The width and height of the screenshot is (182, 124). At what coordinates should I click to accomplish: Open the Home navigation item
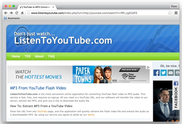[16, 56]
